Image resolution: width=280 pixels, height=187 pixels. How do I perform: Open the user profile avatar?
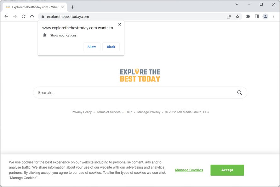(x=265, y=17)
